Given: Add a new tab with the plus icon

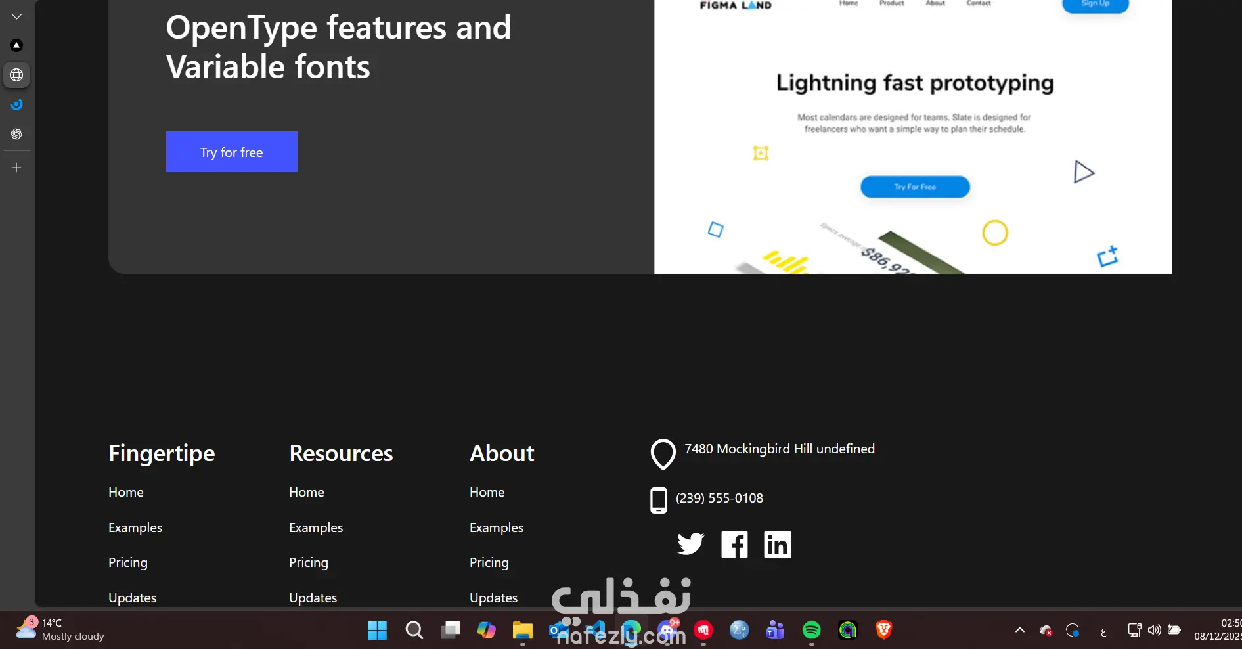Looking at the screenshot, I should coord(16,168).
